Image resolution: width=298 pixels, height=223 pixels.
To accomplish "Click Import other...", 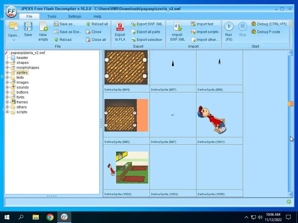I will click(205, 39).
